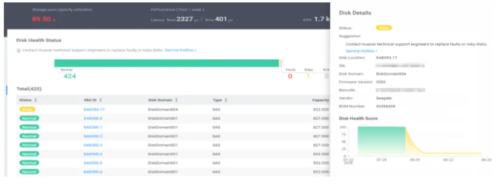Click the write latency value 401
Screen dimensions: 497x183
(x=221, y=19)
